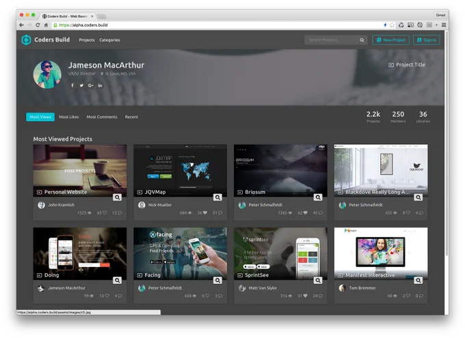Open the Projects nav menu

(87, 40)
